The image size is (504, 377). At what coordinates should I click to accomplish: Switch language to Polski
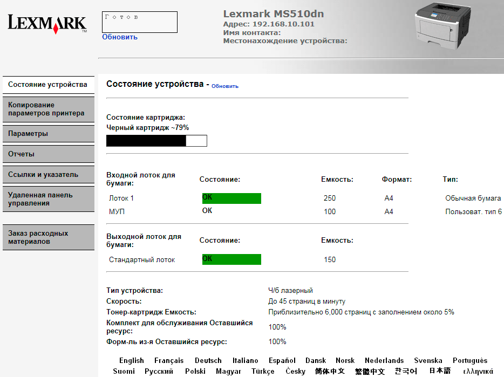click(195, 371)
